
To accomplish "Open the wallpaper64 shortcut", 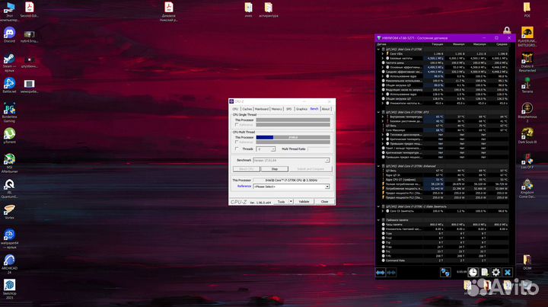I will (x=9, y=238).
